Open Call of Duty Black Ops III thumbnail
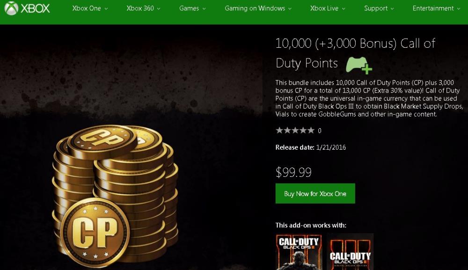The width and height of the screenshot is (468, 270). click(x=299, y=252)
